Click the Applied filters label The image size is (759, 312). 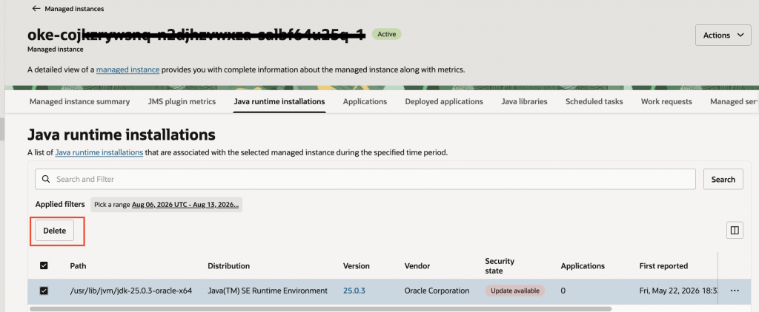tap(60, 204)
